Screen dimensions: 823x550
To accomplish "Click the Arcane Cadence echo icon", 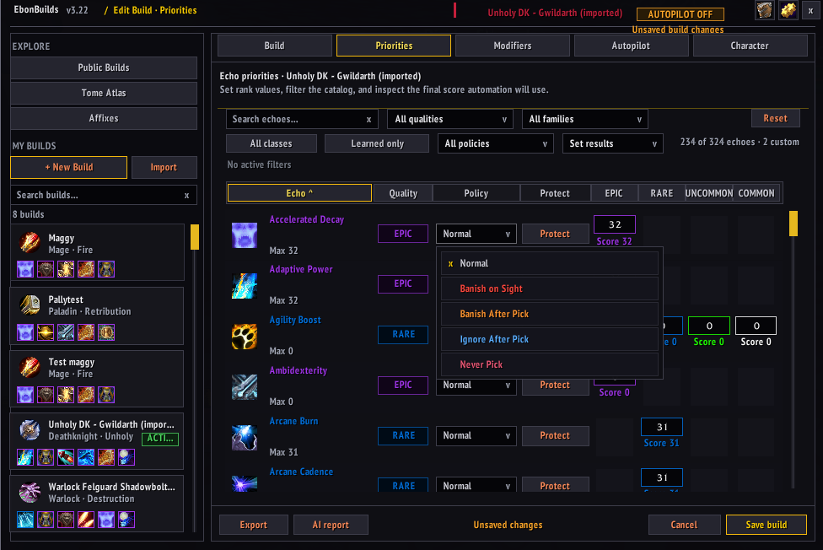I will 245,483.
